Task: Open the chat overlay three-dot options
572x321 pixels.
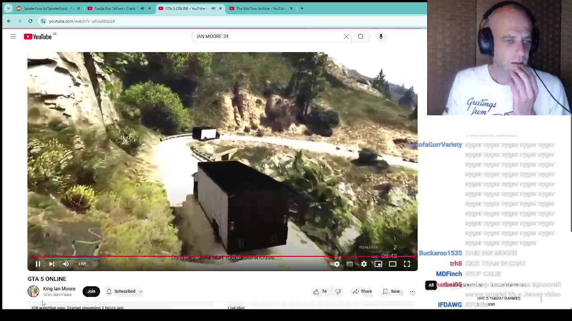Action: coord(541,299)
